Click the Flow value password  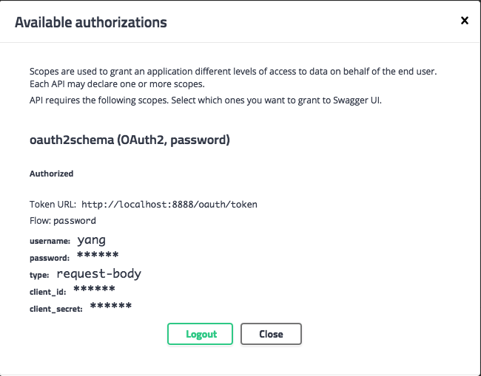point(75,221)
